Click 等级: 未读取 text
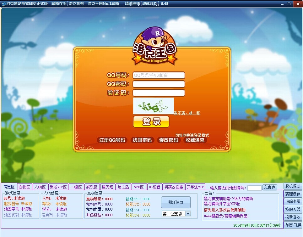The height and width of the screenshot is (237, 303). click(55, 204)
